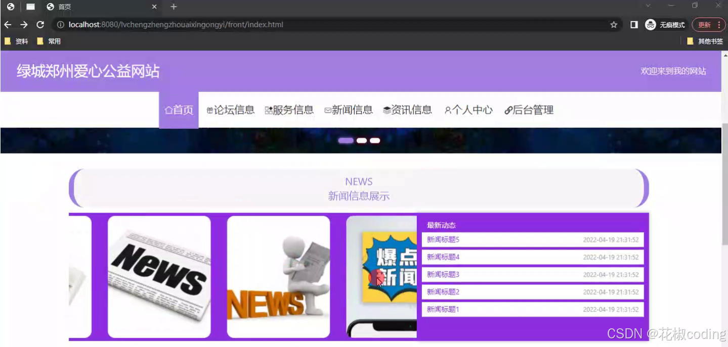Click the grid icon beside 服务信息

click(269, 110)
